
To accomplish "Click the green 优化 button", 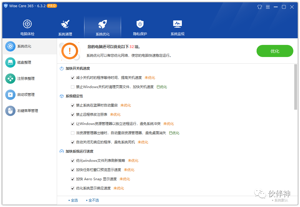I will 274,51.
